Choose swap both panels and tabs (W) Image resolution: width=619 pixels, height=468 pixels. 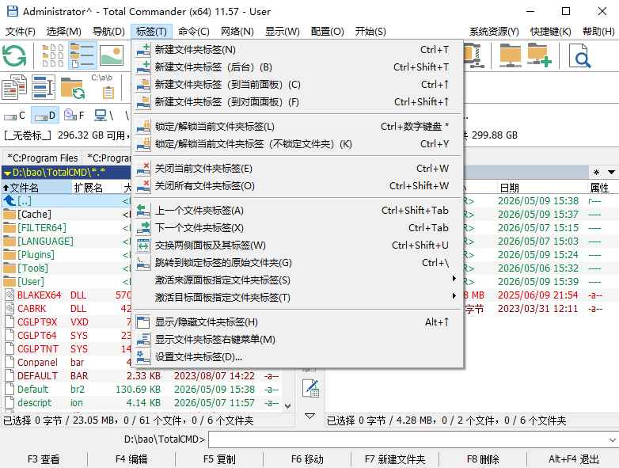coord(297,245)
